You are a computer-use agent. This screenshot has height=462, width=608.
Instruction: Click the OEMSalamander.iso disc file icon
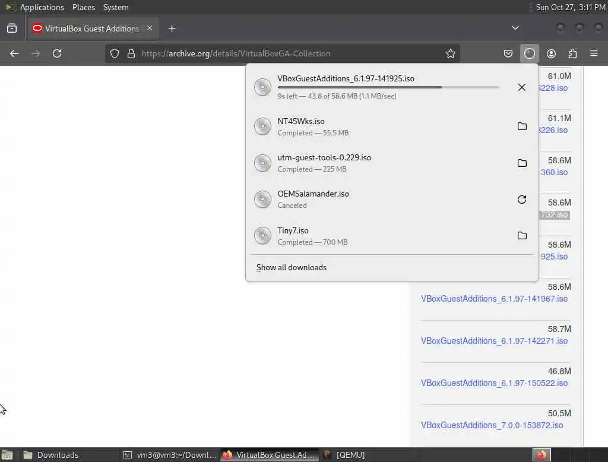[262, 199]
